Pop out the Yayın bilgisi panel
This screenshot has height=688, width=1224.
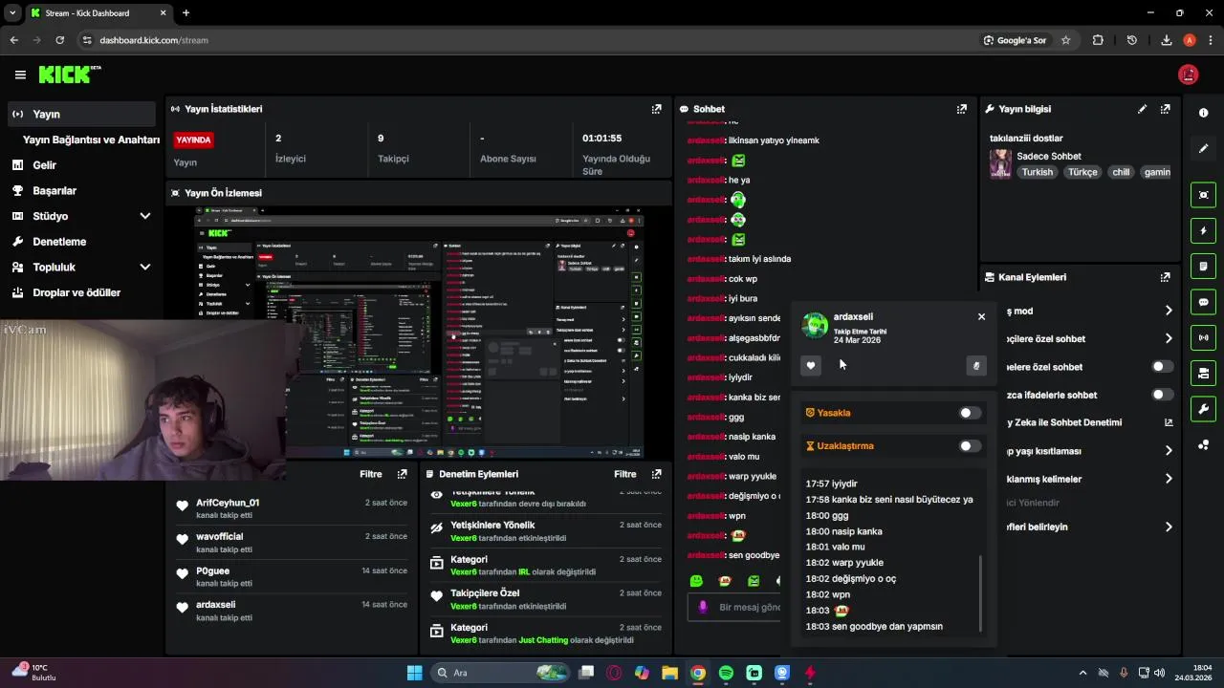click(x=1165, y=109)
